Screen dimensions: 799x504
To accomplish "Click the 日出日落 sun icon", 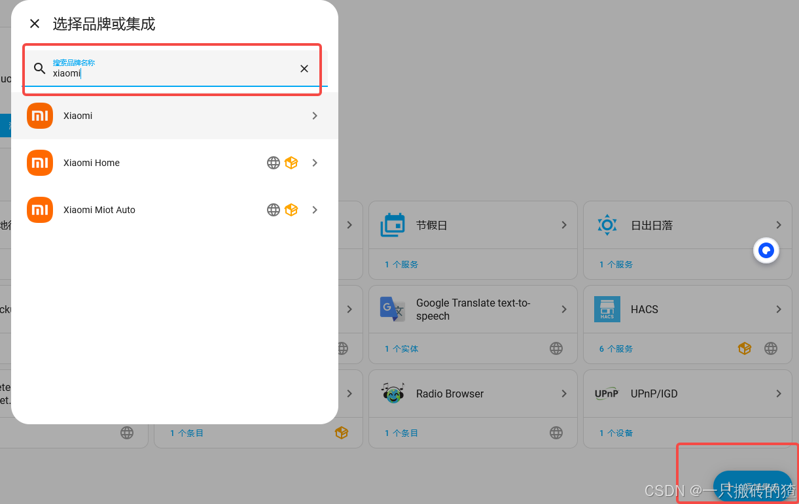I will [x=607, y=225].
